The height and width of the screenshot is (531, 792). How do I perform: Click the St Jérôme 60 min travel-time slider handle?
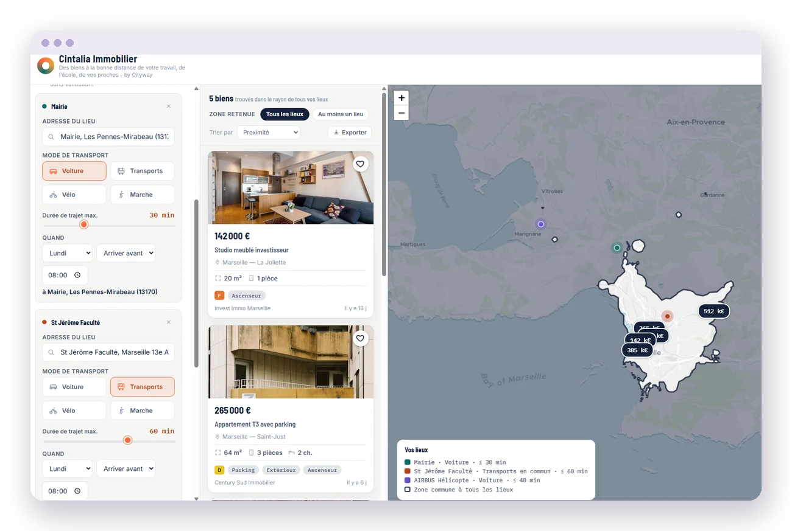[127, 440]
